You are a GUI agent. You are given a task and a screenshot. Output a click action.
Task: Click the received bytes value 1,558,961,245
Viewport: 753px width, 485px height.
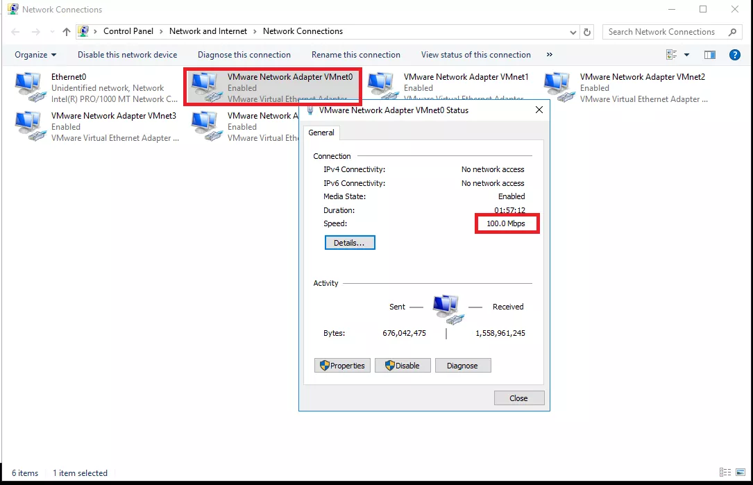click(500, 333)
